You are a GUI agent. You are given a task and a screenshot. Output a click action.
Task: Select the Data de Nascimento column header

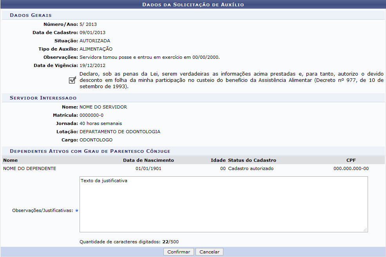[148, 160]
